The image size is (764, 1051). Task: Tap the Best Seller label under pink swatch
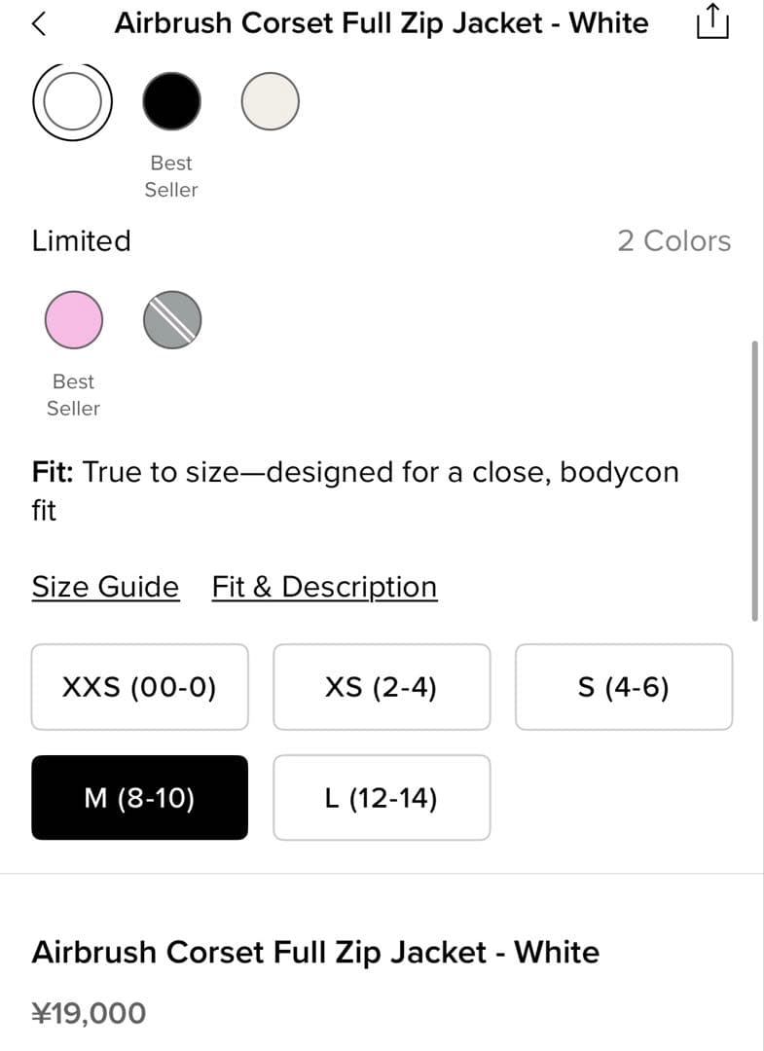pos(73,395)
